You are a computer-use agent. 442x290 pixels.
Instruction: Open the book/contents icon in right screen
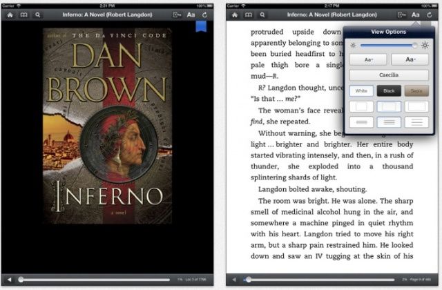(249, 15)
